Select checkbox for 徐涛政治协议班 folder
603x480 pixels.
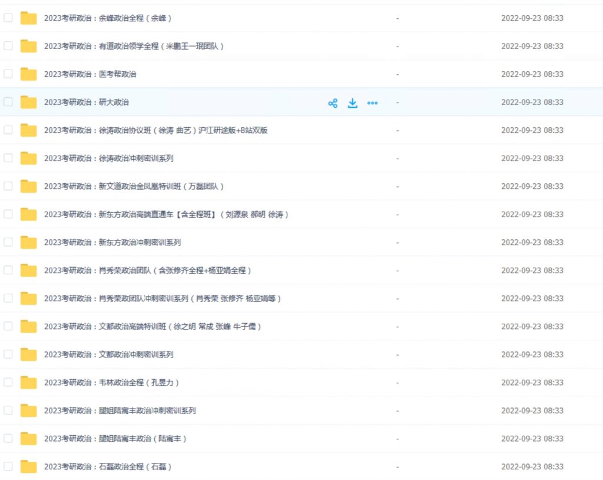tap(8, 130)
